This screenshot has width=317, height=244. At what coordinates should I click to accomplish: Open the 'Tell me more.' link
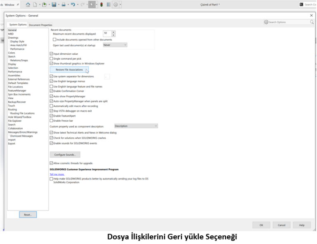(57, 174)
